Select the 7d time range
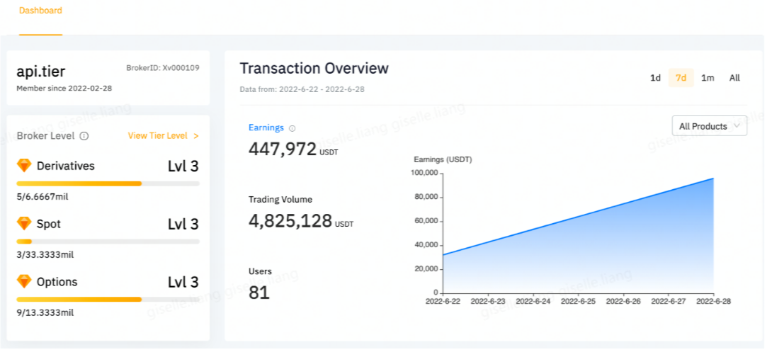 pyautogui.click(x=681, y=78)
